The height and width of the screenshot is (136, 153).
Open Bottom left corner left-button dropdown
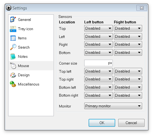[98, 87]
